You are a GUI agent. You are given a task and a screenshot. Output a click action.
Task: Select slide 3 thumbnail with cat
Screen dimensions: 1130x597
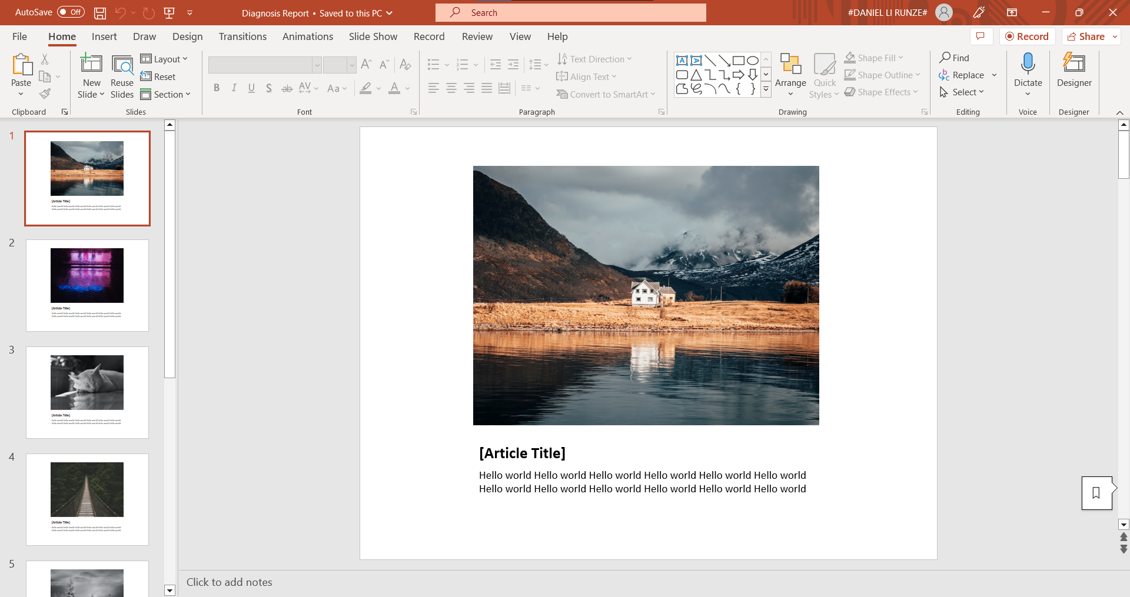(87, 392)
